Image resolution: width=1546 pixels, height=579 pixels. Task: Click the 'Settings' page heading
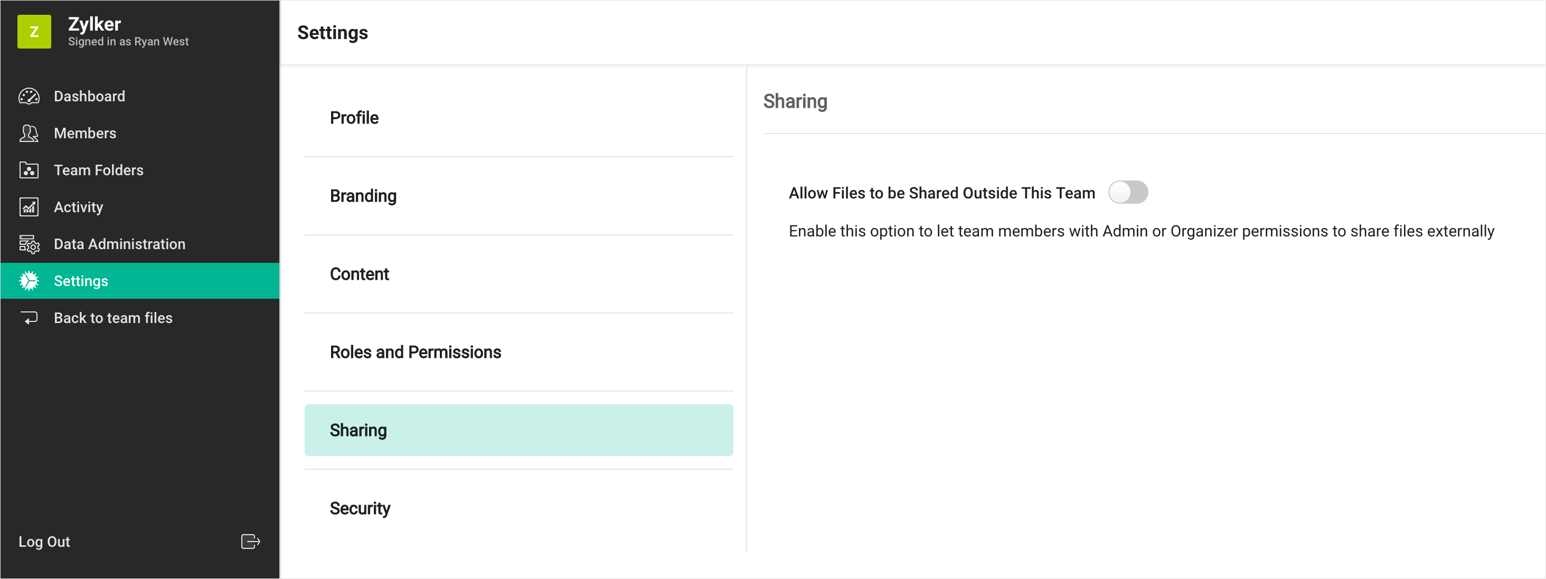click(333, 32)
